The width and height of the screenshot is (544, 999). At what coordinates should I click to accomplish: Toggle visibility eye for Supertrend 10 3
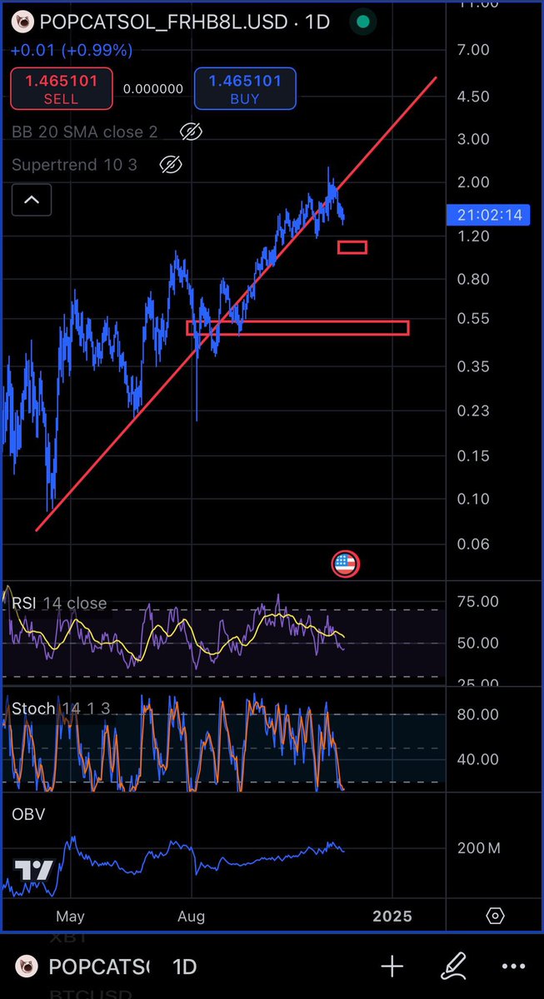(x=170, y=164)
